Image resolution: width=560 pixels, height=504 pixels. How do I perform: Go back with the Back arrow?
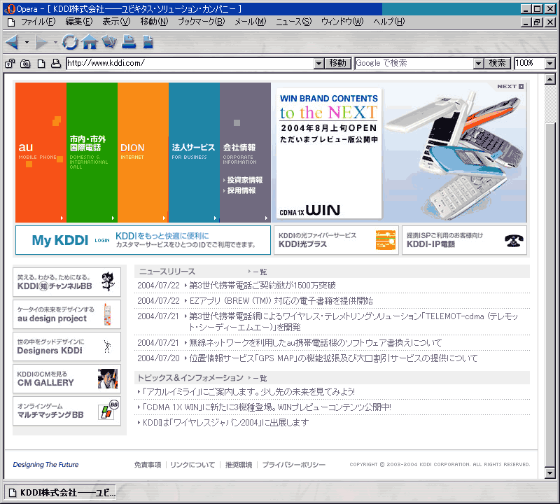tap(12, 42)
